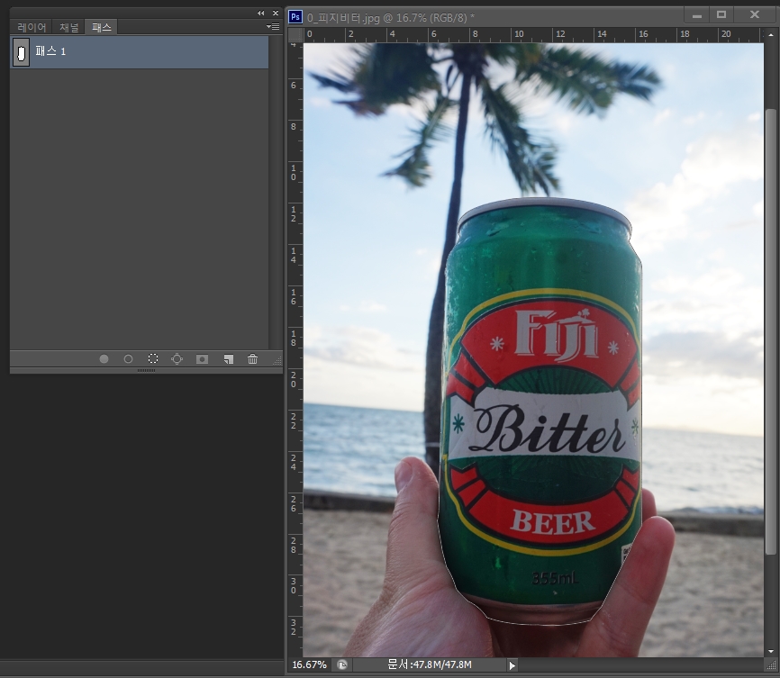780x678 pixels.
Task: Create new path icon
Action: pos(229,358)
